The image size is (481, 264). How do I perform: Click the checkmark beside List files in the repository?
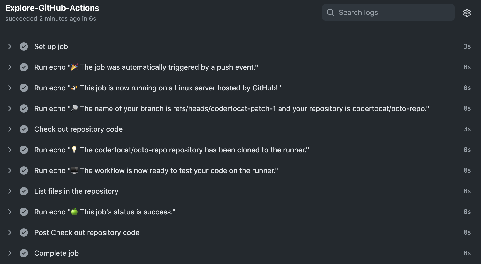click(24, 191)
